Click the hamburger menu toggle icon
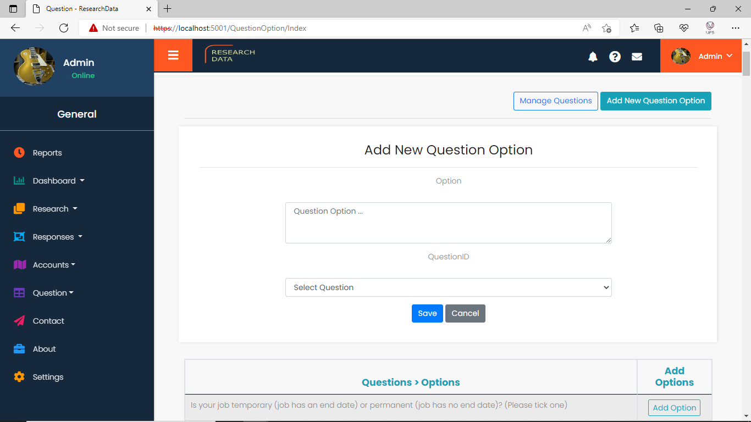 click(x=173, y=55)
